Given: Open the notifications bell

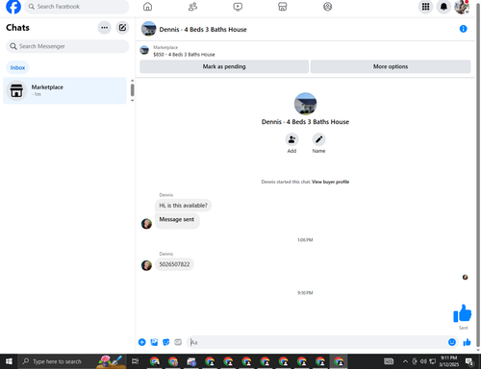Looking at the screenshot, I should (x=443, y=7).
